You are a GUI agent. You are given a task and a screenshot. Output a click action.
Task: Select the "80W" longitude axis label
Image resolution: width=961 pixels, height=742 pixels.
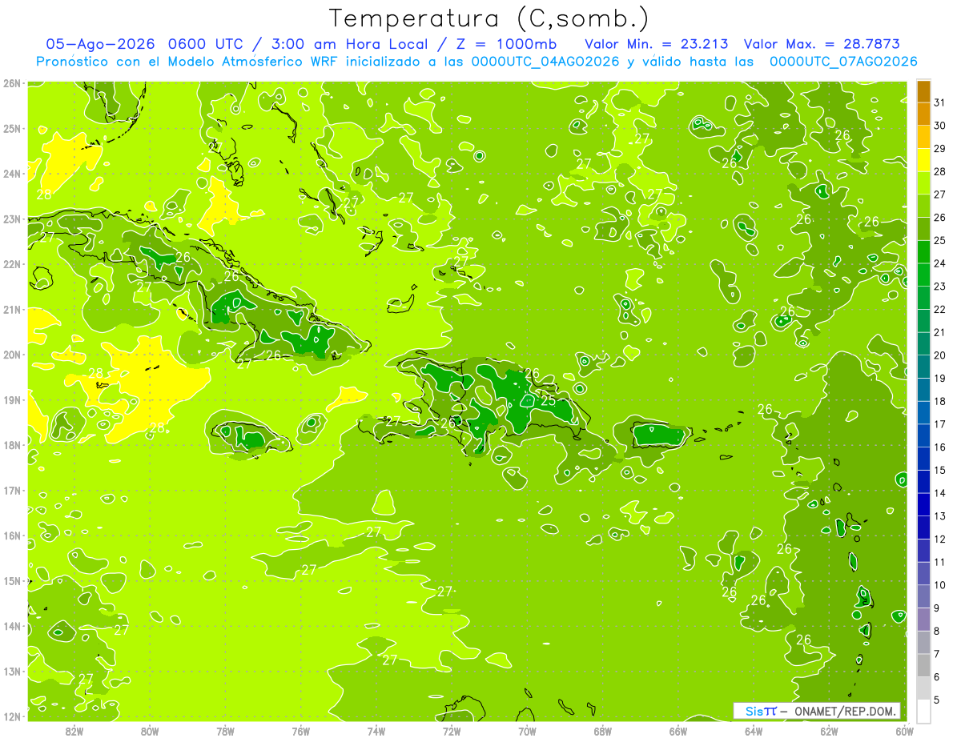coord(150,731)
